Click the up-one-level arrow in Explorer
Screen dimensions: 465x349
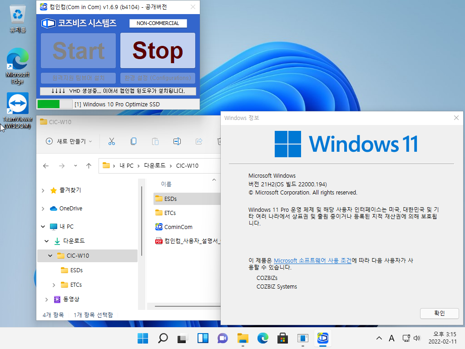click(x=89, y=166)
